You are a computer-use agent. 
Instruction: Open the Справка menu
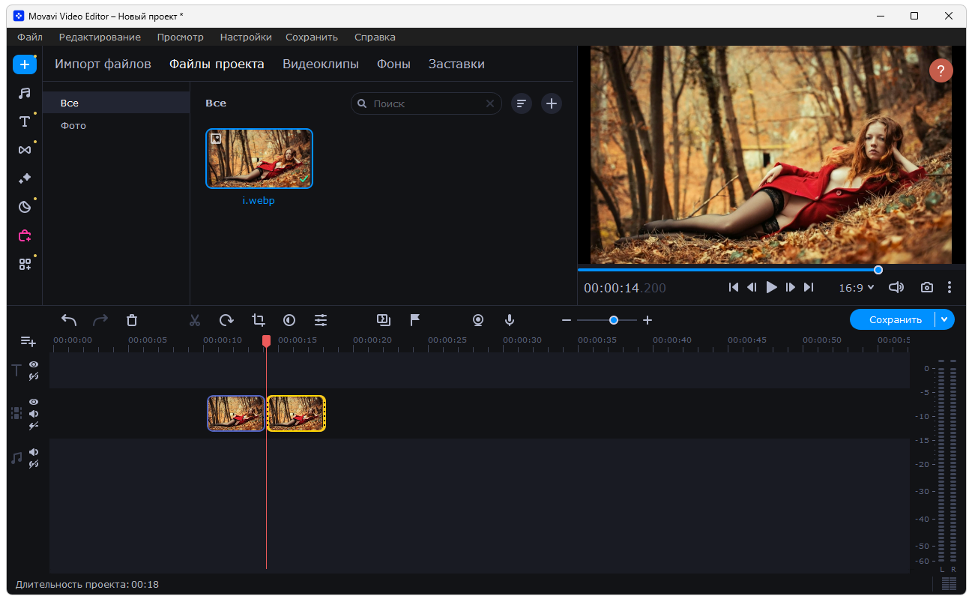[375, 37]
